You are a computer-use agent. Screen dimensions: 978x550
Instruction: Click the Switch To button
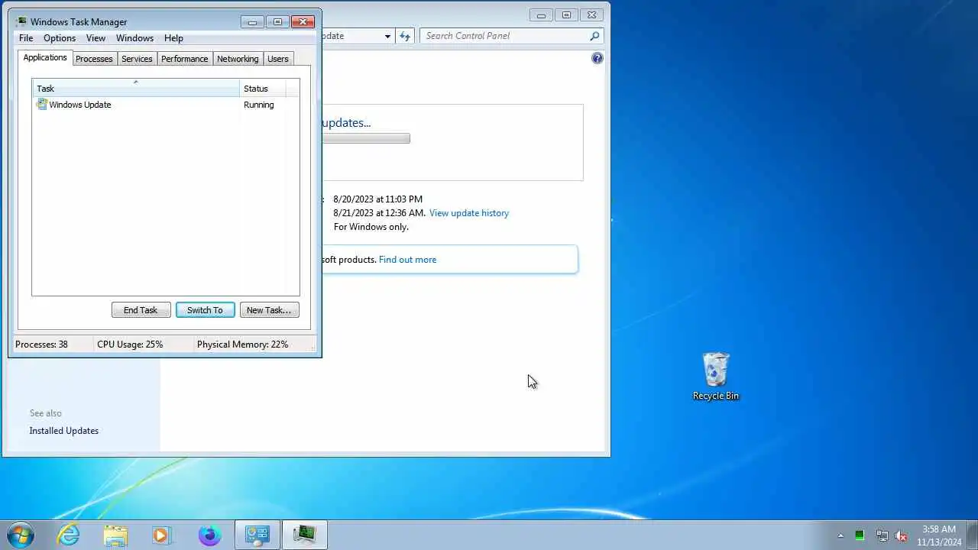coord(205,309)
